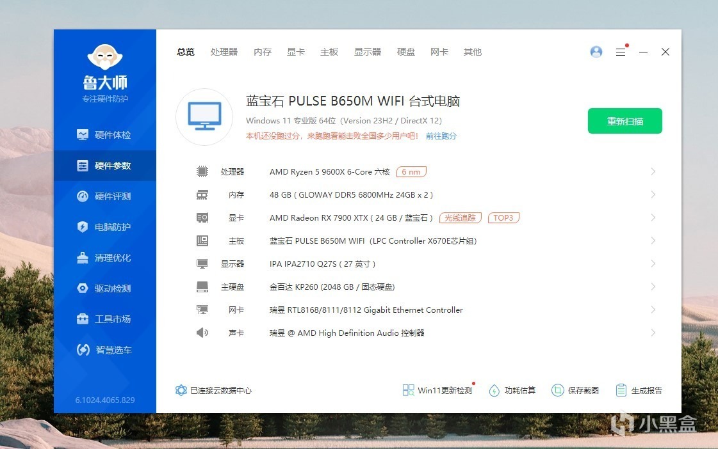Screen dimensions: 718x449
Task: Switch to the 处理器 tab
Action: tap(224, 52)
